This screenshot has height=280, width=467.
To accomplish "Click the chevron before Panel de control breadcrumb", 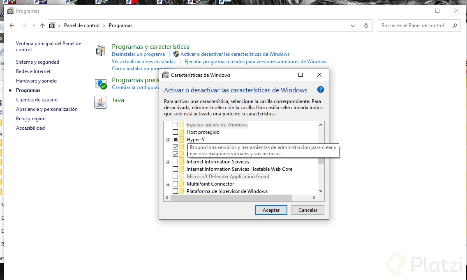I will pos(59,25).
